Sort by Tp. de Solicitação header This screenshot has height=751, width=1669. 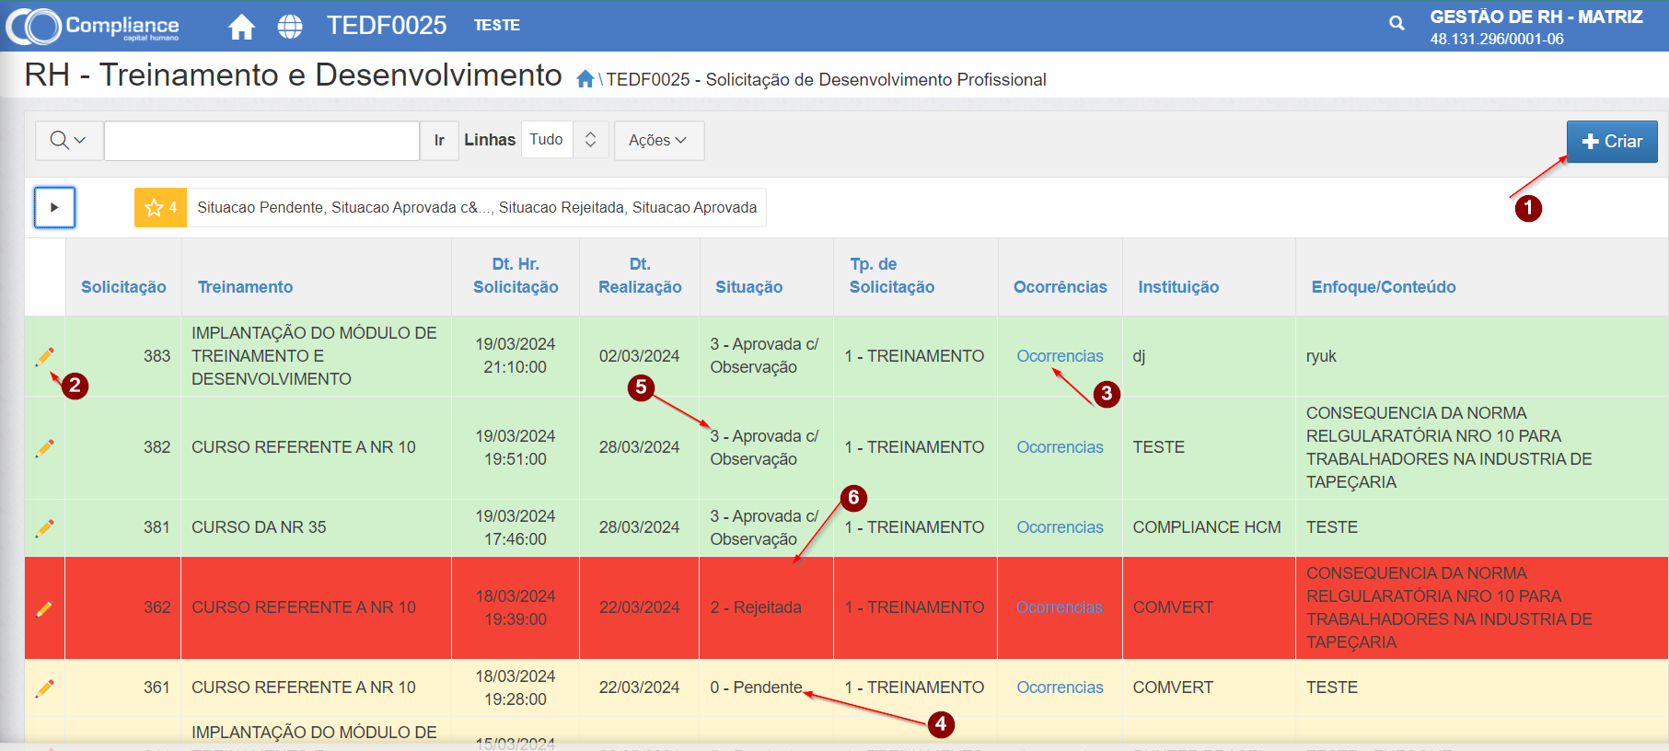(x=891, y=276)
